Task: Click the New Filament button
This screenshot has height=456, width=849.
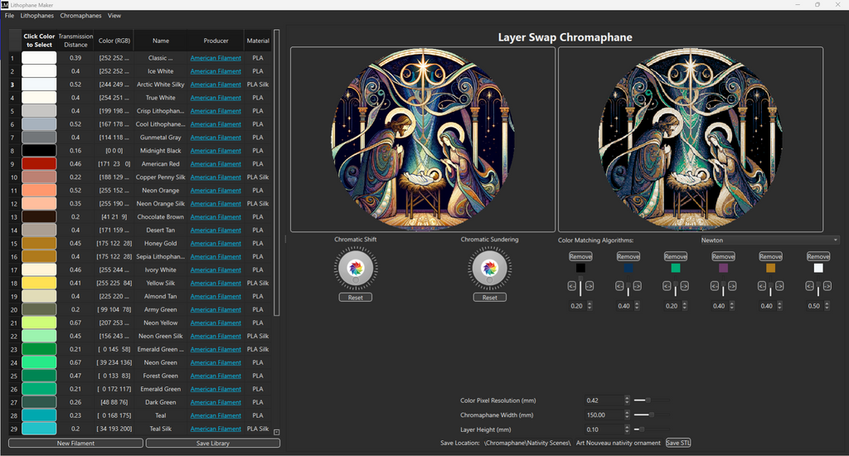Action: (x=75, y=443)
